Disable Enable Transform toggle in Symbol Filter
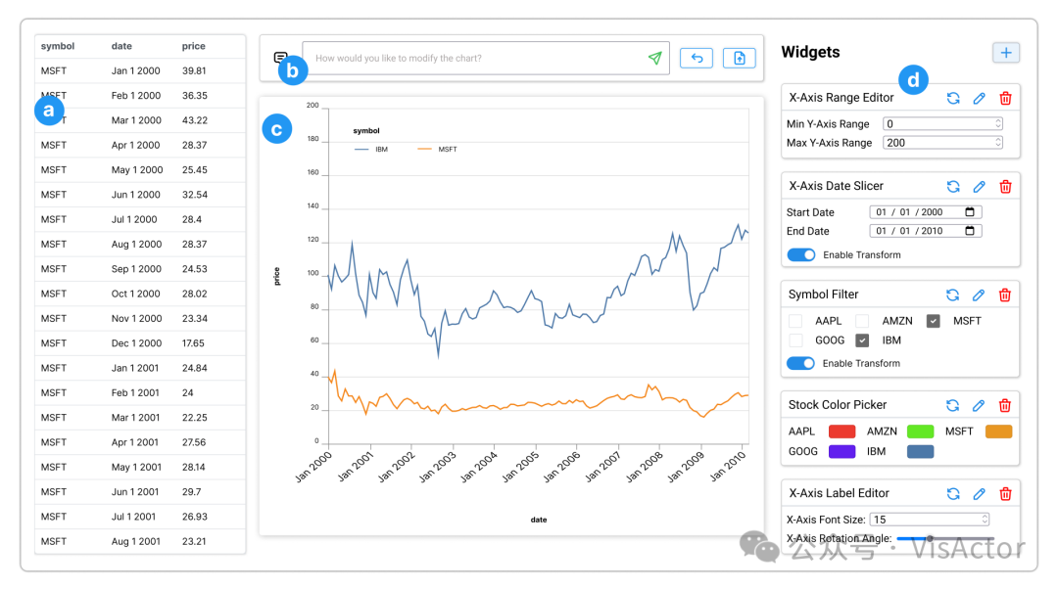1058x590 pixels. [x=801, y=363]
